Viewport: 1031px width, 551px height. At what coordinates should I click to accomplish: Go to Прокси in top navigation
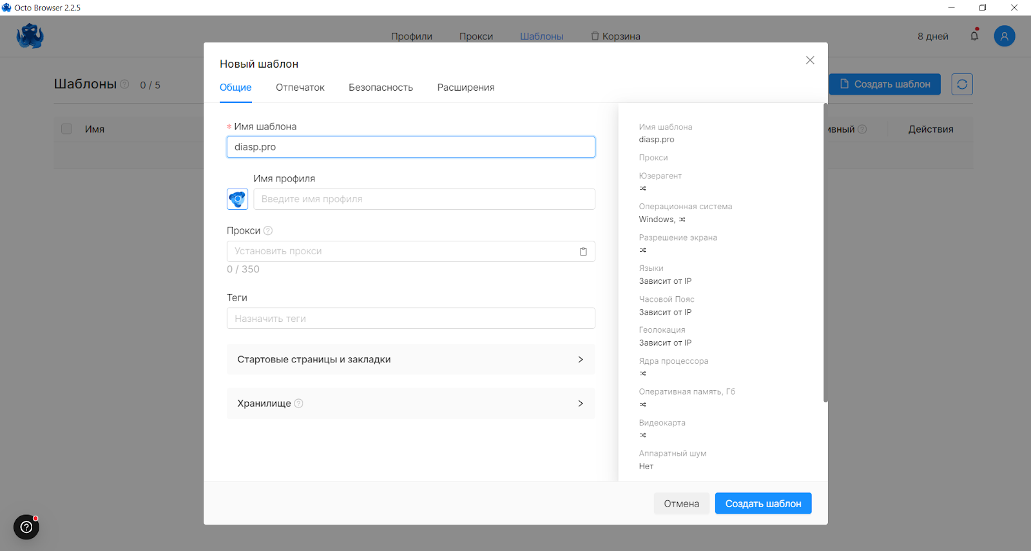coord(476,37)
